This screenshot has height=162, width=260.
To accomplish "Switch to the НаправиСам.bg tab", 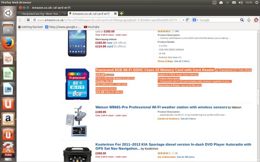I will 41,14.
